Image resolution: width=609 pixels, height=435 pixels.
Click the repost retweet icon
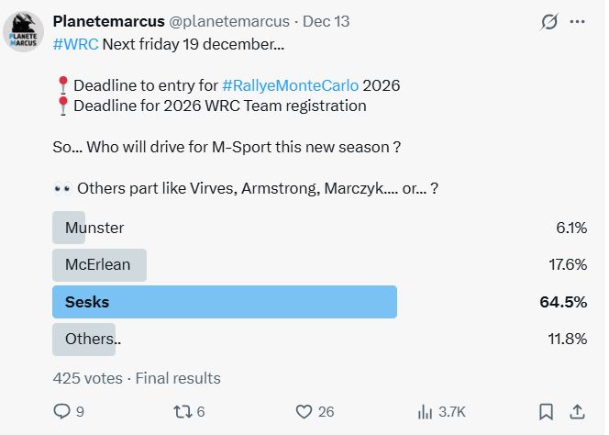(x=180, y=412)
